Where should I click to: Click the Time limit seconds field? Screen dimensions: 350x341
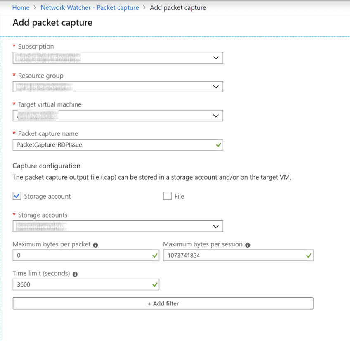(x=86, y=284)
